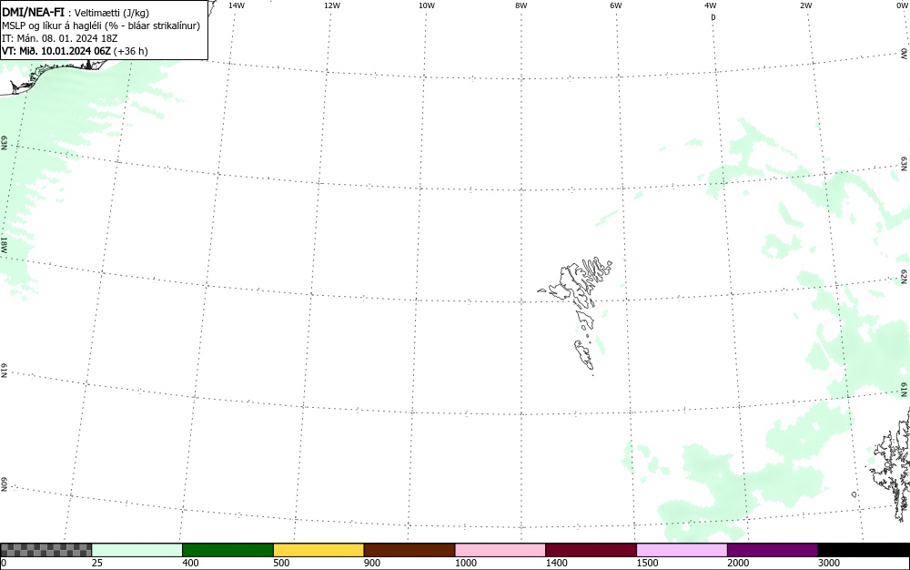Click the Veltimætti (J/kg) parameter label
The height and width of the screenshot is (570, 910).
[111, 13]
